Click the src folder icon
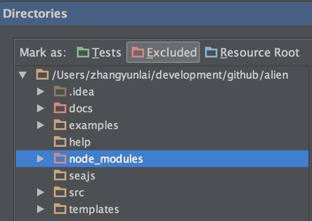Screen dimensions: 312x221 point(60,192)
